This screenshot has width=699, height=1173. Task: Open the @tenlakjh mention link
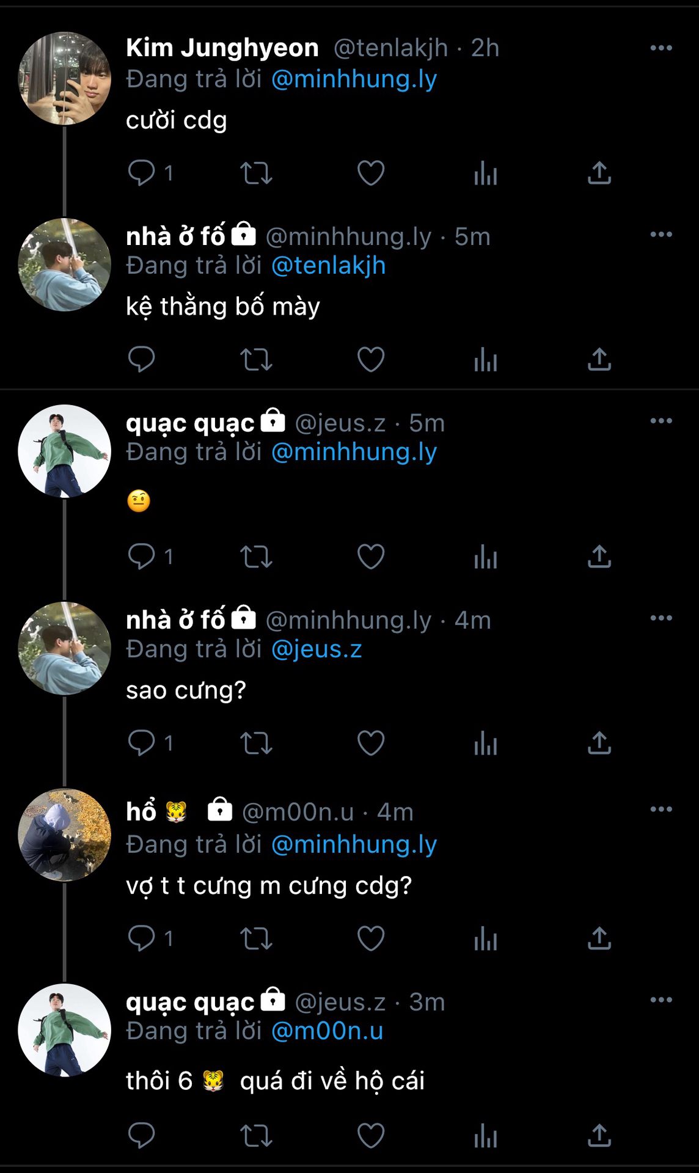(x=328, y=266)
